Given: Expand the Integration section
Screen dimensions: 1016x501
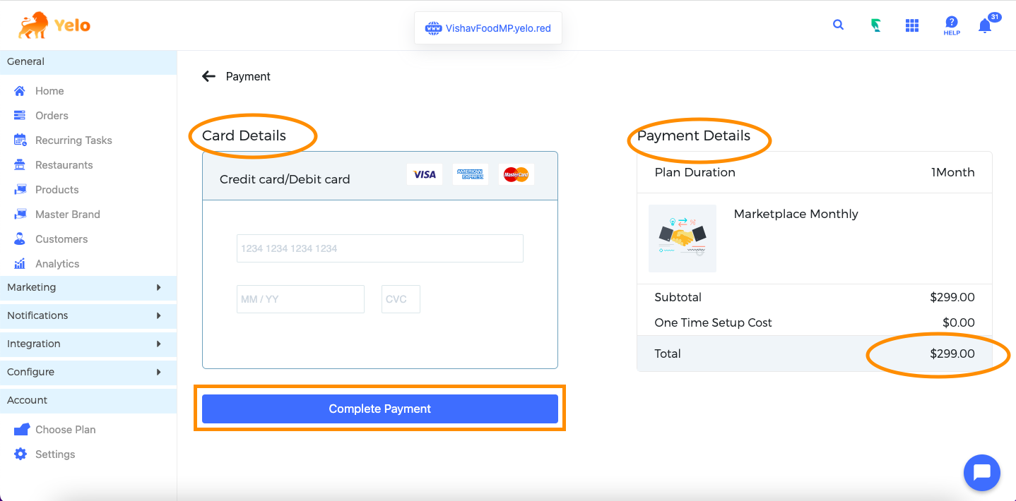Looking at the screenshot, I should (88, 344).
